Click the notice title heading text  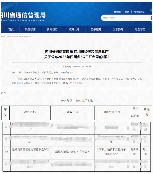click(77, 54)
